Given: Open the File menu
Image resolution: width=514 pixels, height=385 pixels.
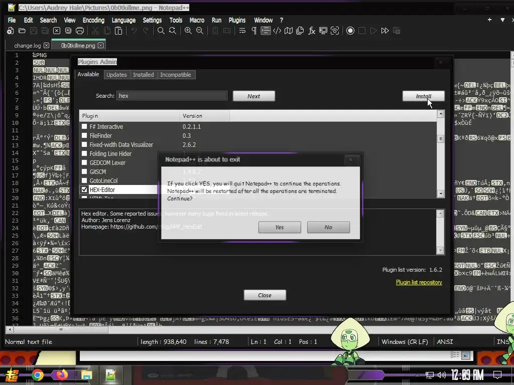Looking at the screenshot, I should click(12, 20).
